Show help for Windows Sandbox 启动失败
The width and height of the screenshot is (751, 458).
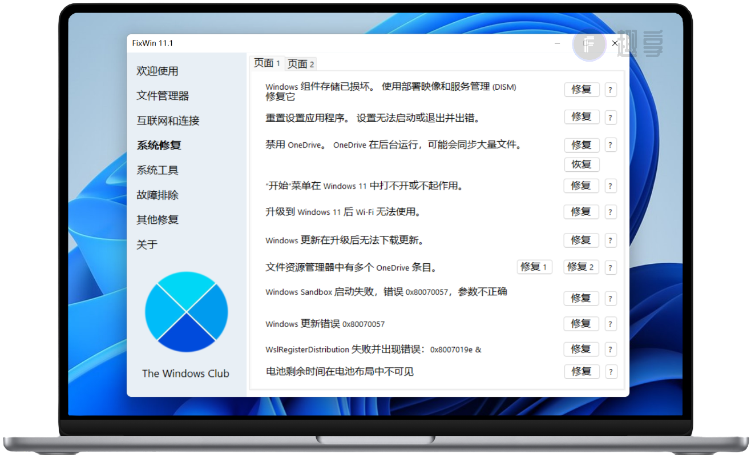tap(610, 299)
